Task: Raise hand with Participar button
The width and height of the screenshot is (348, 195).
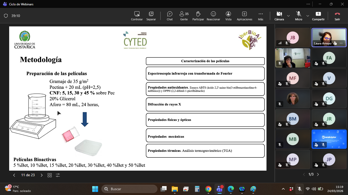Action: 198,16
